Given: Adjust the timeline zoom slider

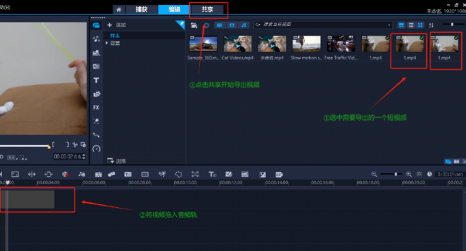Looking at the screenshot, I should pyautogui.click(x=395, y=174).
